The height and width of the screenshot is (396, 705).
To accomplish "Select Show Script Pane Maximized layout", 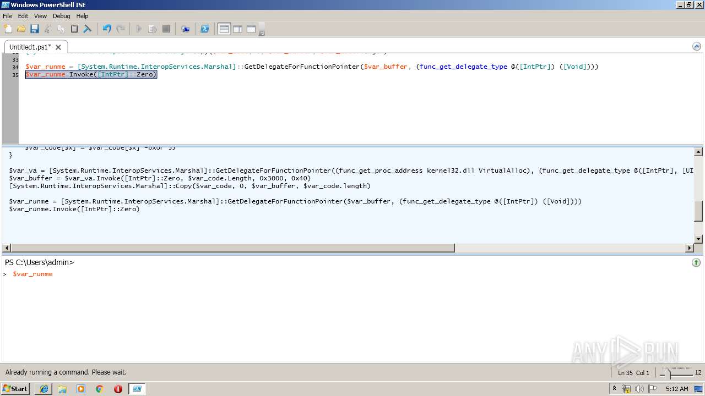I will 251,29.
